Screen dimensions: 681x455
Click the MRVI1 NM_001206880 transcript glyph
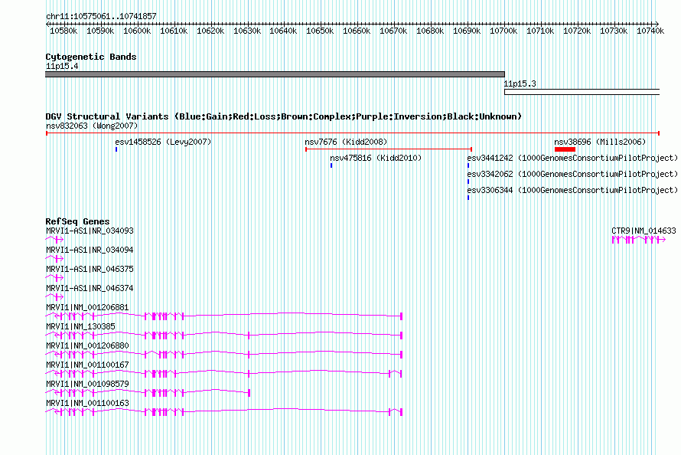[x=224, y=354]
